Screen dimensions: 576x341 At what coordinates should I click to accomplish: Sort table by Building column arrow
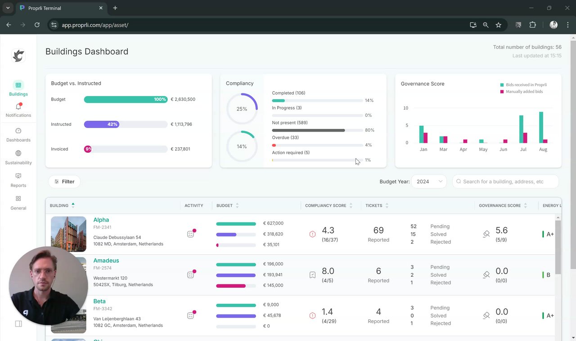[x=73, y=205]
